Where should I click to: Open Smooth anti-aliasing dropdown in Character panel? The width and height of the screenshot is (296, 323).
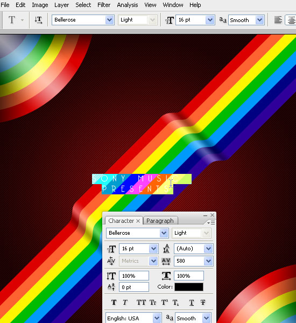(x=206, y=318)
